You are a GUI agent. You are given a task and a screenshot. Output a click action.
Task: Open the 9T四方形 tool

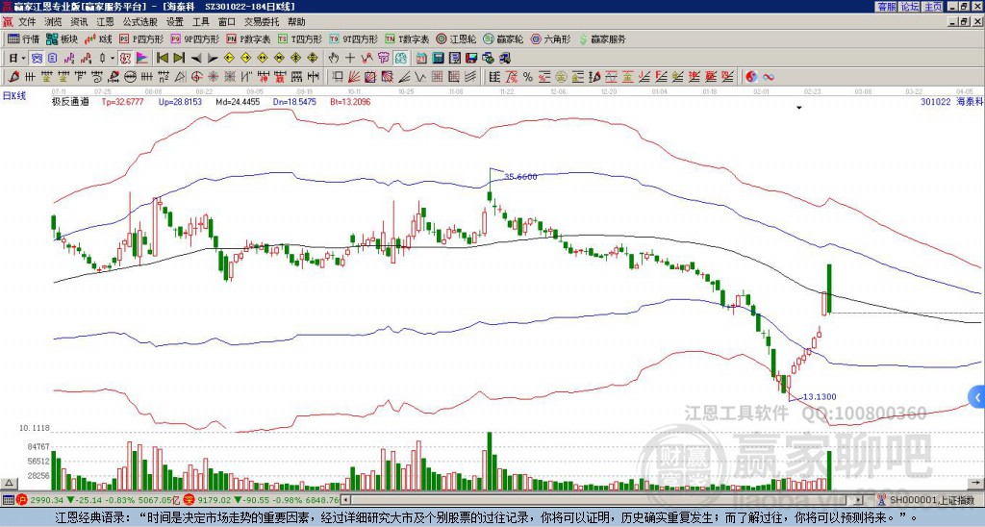(354, 38)
